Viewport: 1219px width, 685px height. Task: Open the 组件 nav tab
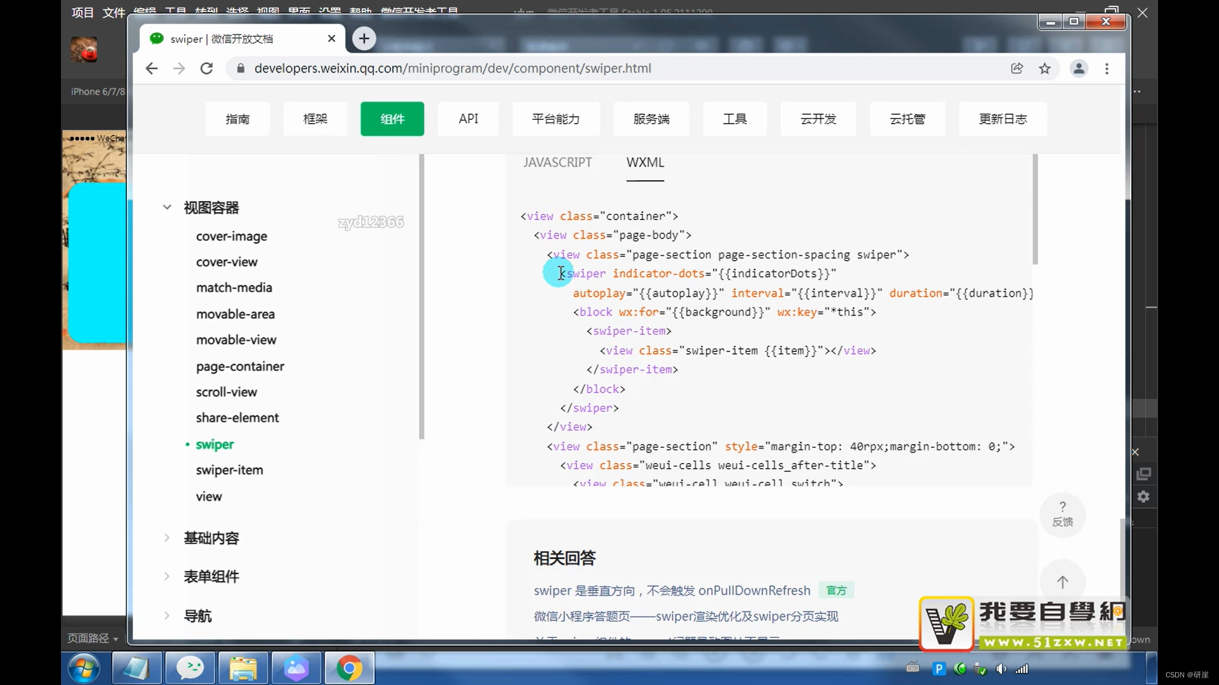[392, 119]
